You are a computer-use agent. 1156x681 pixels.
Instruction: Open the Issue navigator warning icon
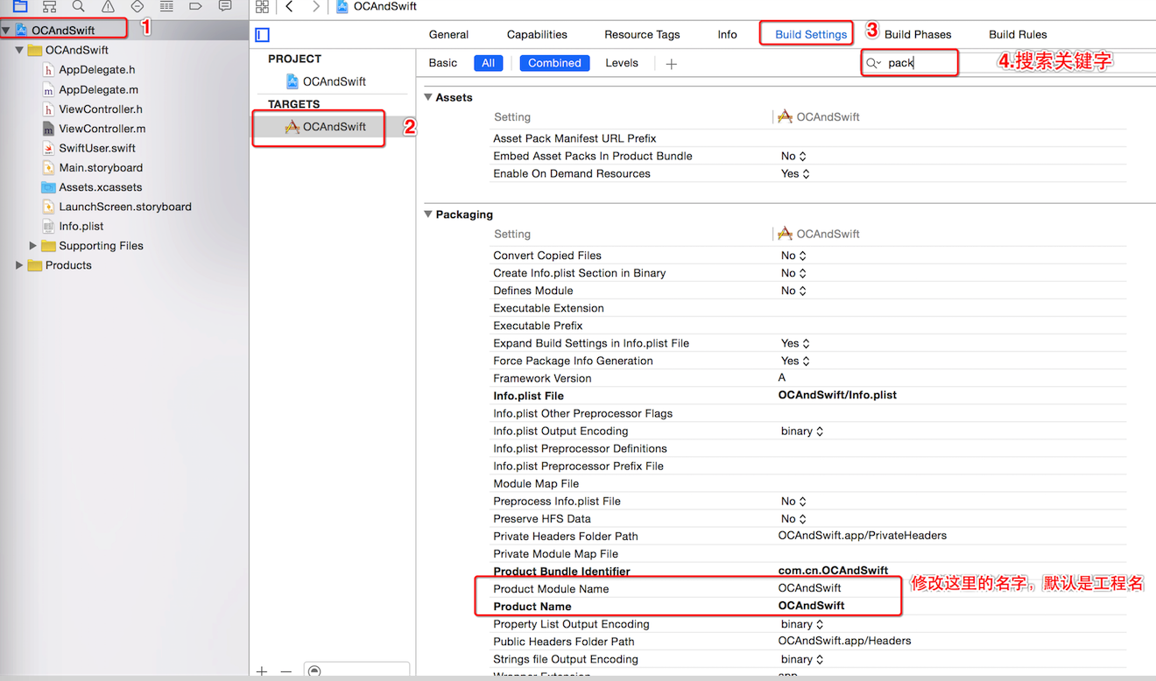tap(108, 6)
